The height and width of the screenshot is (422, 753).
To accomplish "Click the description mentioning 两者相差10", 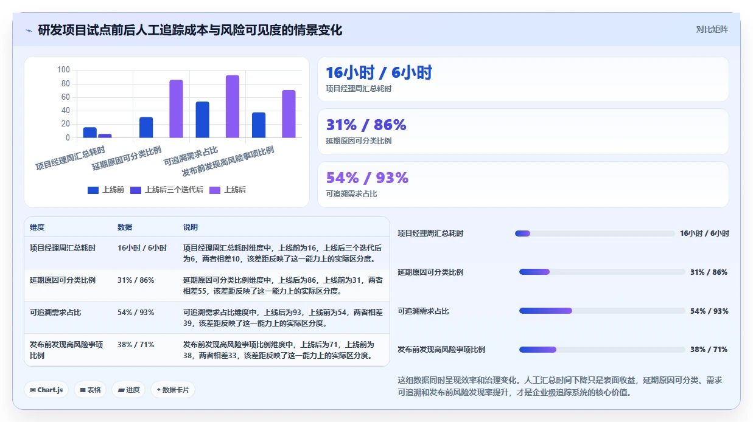I will tap(283, 254).
